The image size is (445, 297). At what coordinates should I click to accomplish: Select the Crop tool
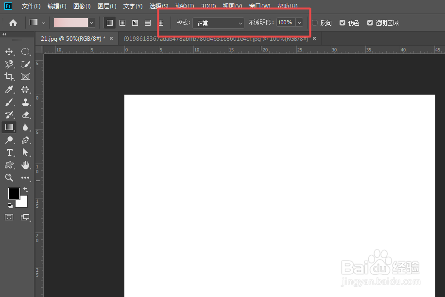(9, 77)
